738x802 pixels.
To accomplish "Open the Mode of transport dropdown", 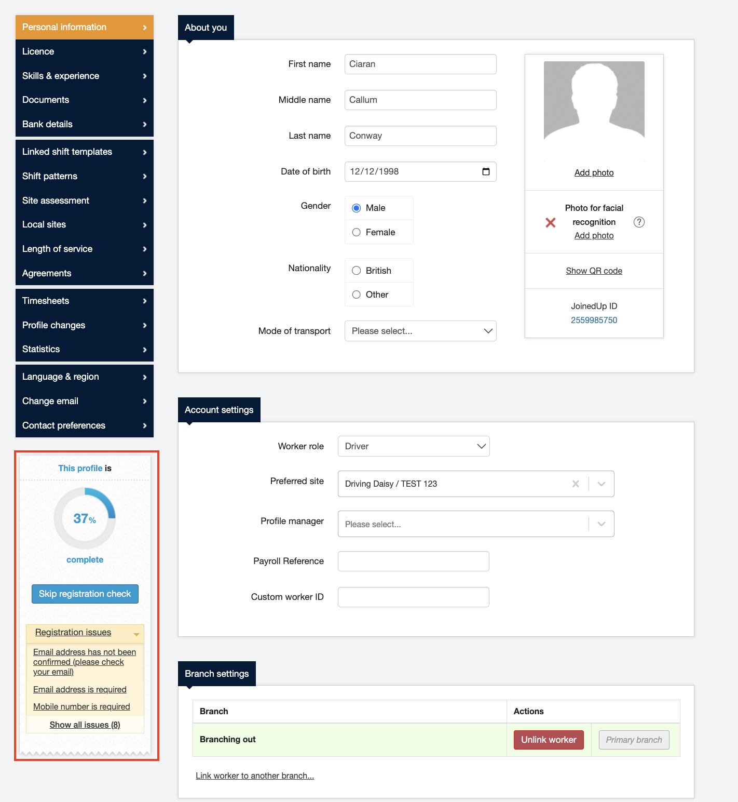I will [x=420, y=331].
